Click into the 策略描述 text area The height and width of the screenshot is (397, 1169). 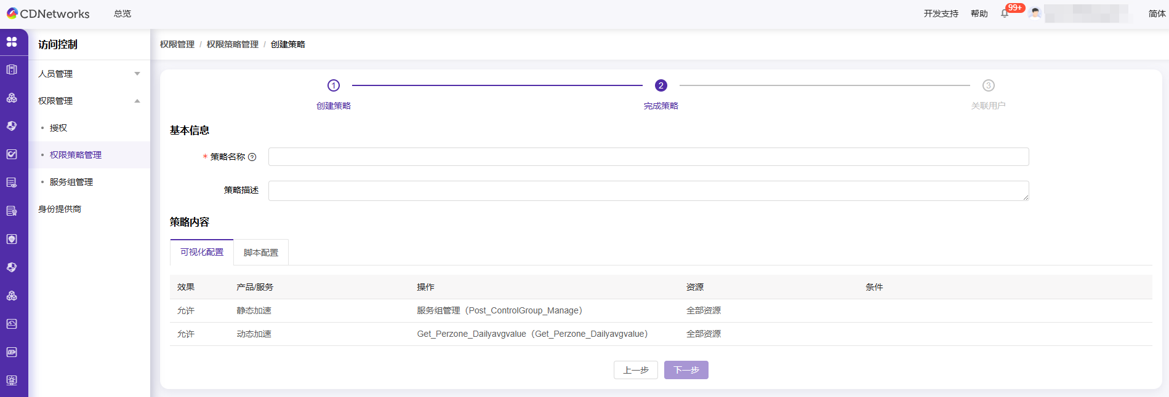tap(648, 191)
